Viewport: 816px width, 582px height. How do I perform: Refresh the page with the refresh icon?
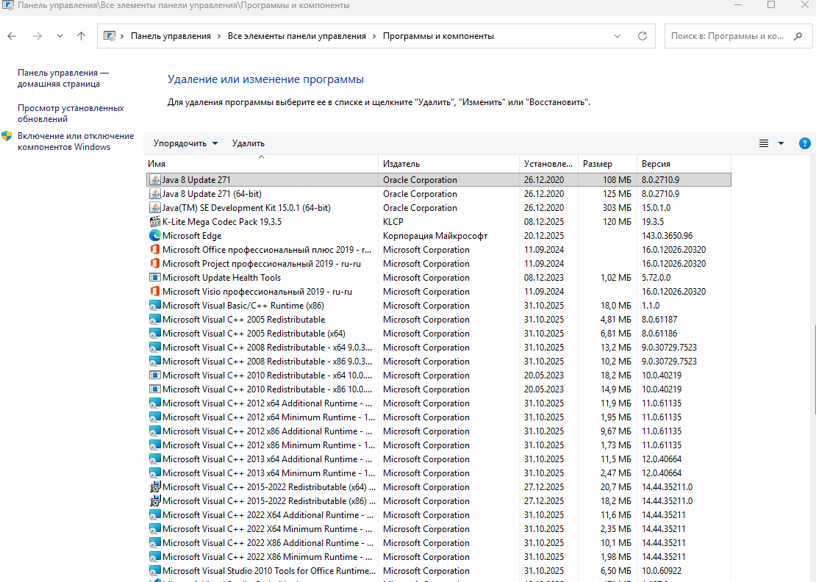(640, 35)
